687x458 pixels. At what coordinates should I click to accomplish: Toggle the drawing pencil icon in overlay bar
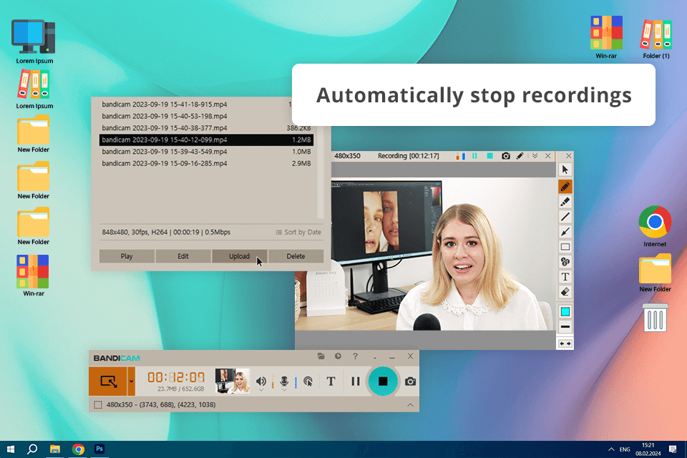[x=520, y=156]
